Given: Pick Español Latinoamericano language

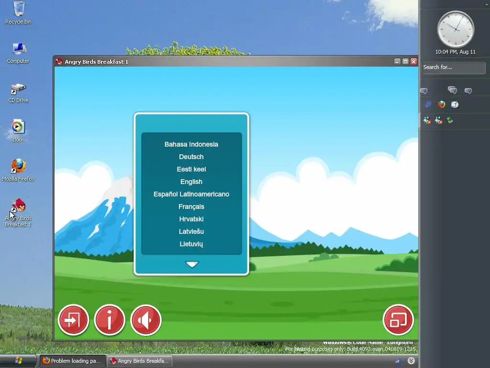Looking at the screenshot, I should click(x=191, y=194).
